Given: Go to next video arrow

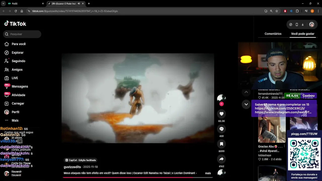Looking at the screenshot, I should click(x=246, y=104).
